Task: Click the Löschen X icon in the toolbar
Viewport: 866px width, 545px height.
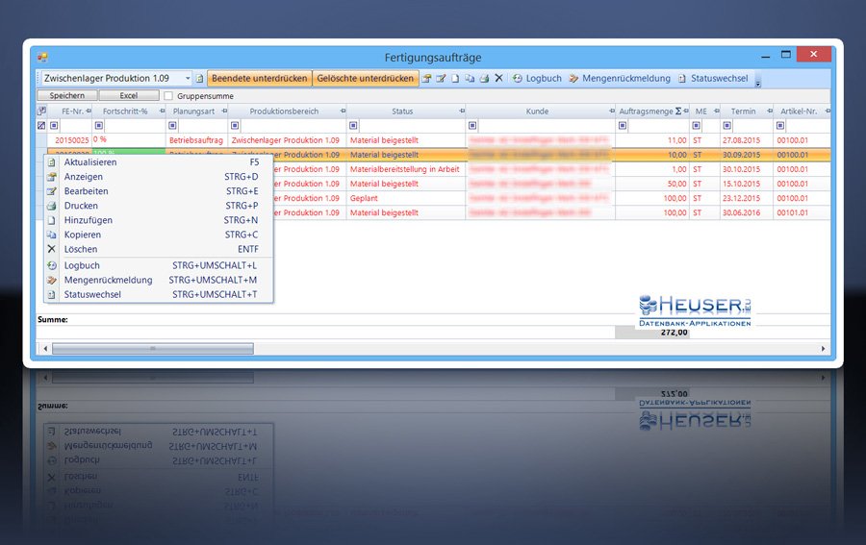Action: click(498, 78)
